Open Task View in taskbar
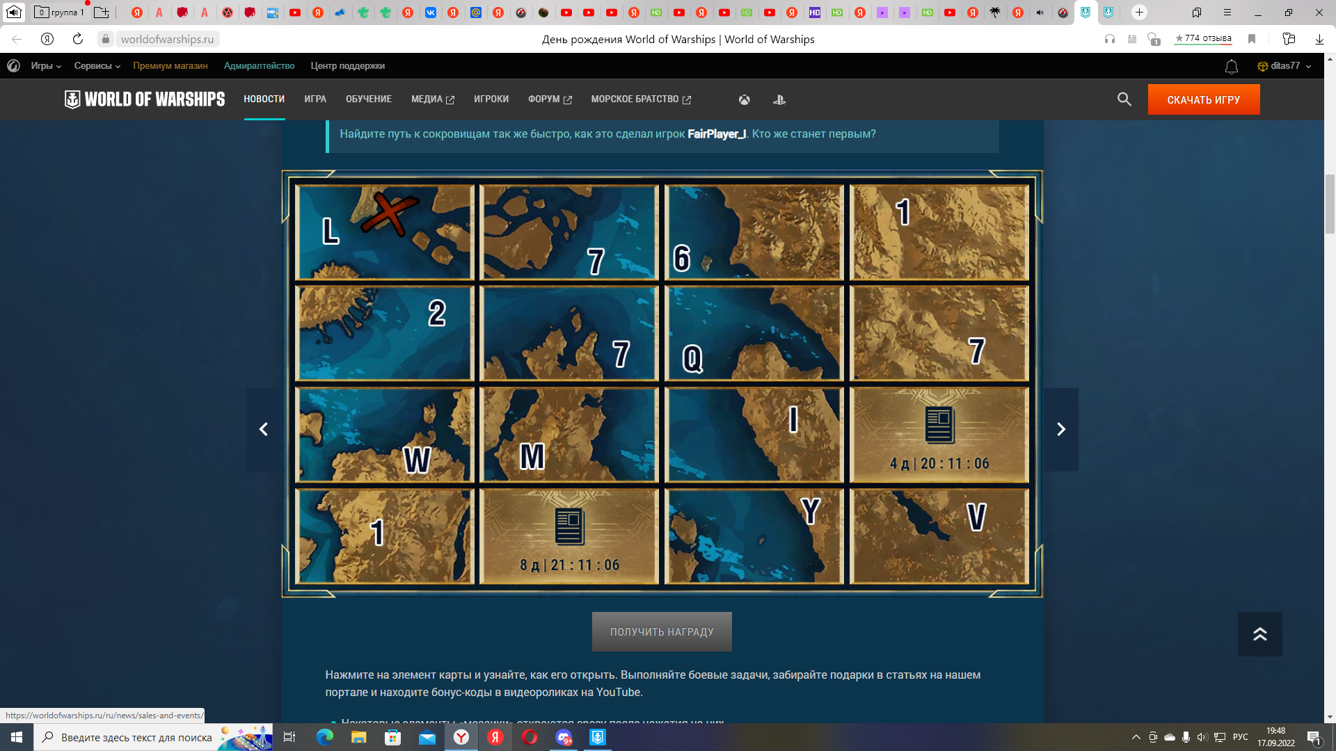The height and width of the screenshot is (751, 1336). (289, 737)
